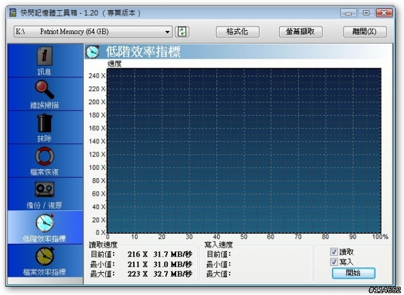Click the 備份 / 復原 sidebar label
Image resolution: width=404 pixels, height=295 pixels.
pyautogui.click(x=44, y=205)
